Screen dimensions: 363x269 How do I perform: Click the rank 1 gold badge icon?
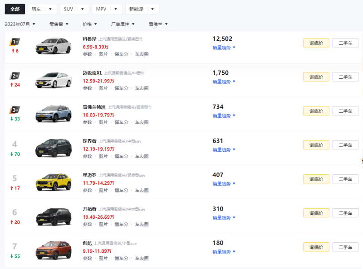pos(15,42)
